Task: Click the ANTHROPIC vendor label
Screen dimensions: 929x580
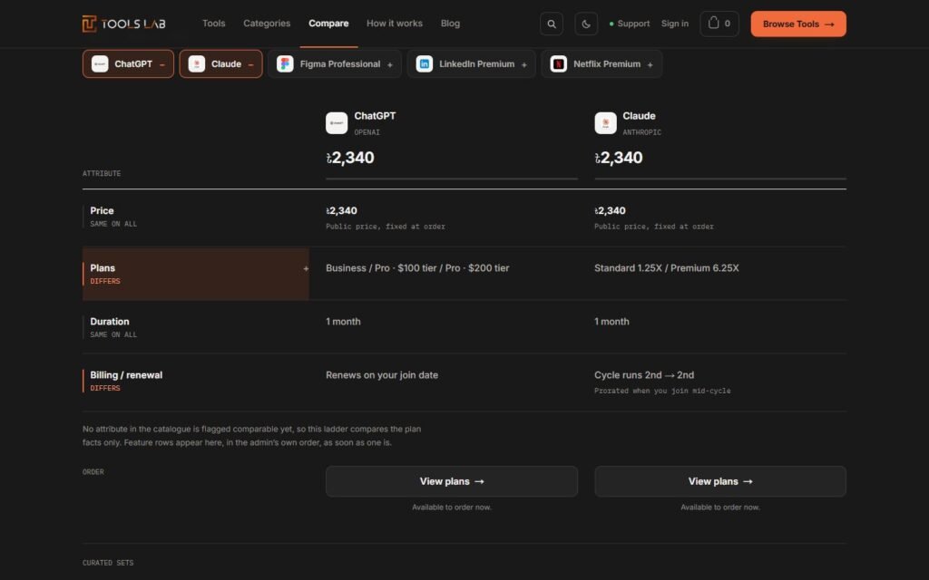Action: click(641, 132)
